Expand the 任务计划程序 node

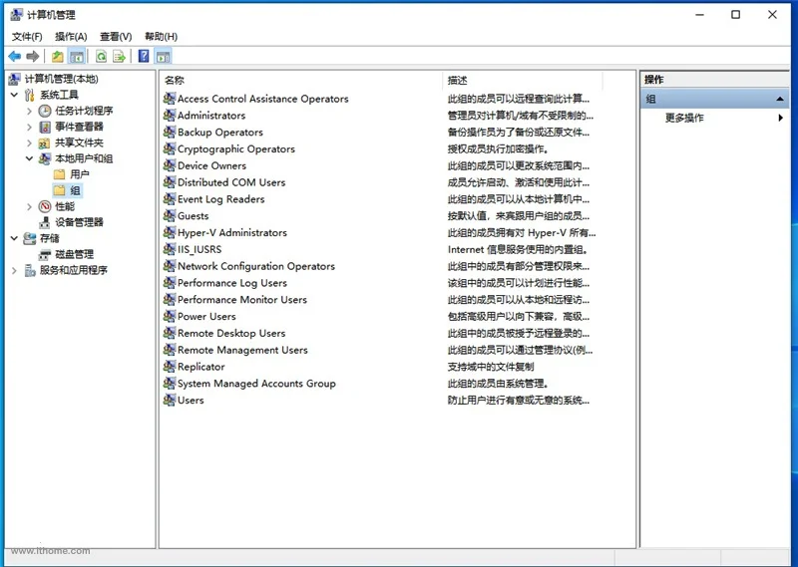[x=29, y=111]
